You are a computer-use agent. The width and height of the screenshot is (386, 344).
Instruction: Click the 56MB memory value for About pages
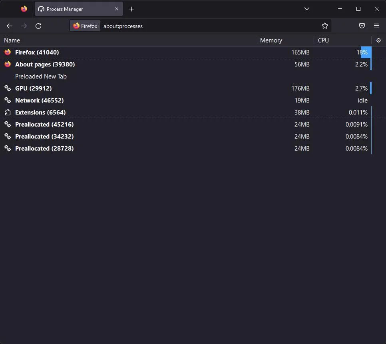point(302,64)
